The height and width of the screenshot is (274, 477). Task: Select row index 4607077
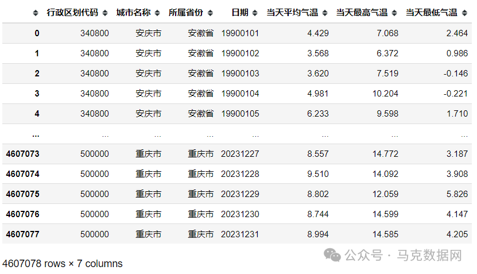click(x=22, y=234)
